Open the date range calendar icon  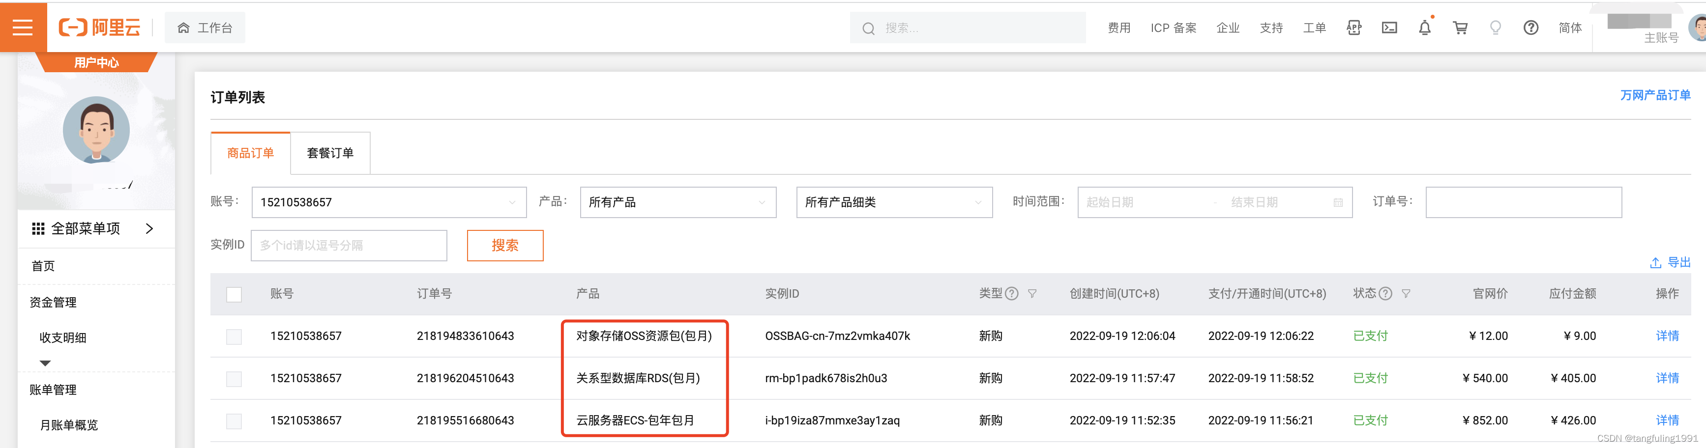click(x=1338, y=202)
